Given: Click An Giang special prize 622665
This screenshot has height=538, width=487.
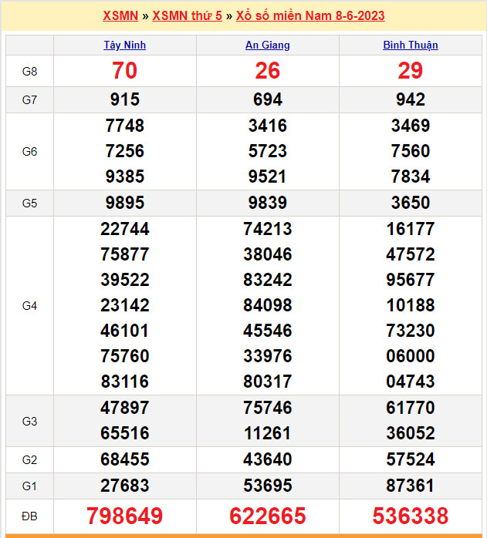Looking at the screenshot, I should pos(267,516).
